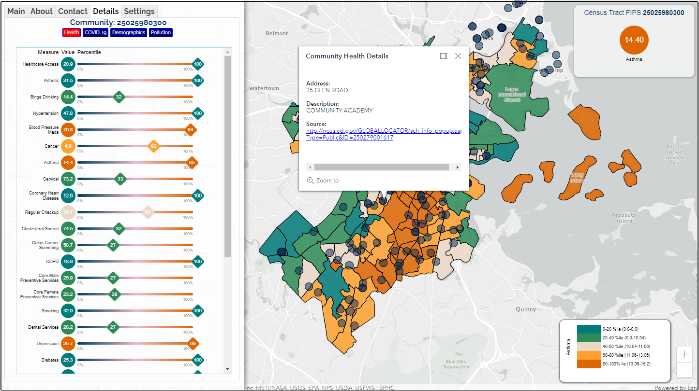
Task: Select the Health category button
Action: tap(71, 32)
